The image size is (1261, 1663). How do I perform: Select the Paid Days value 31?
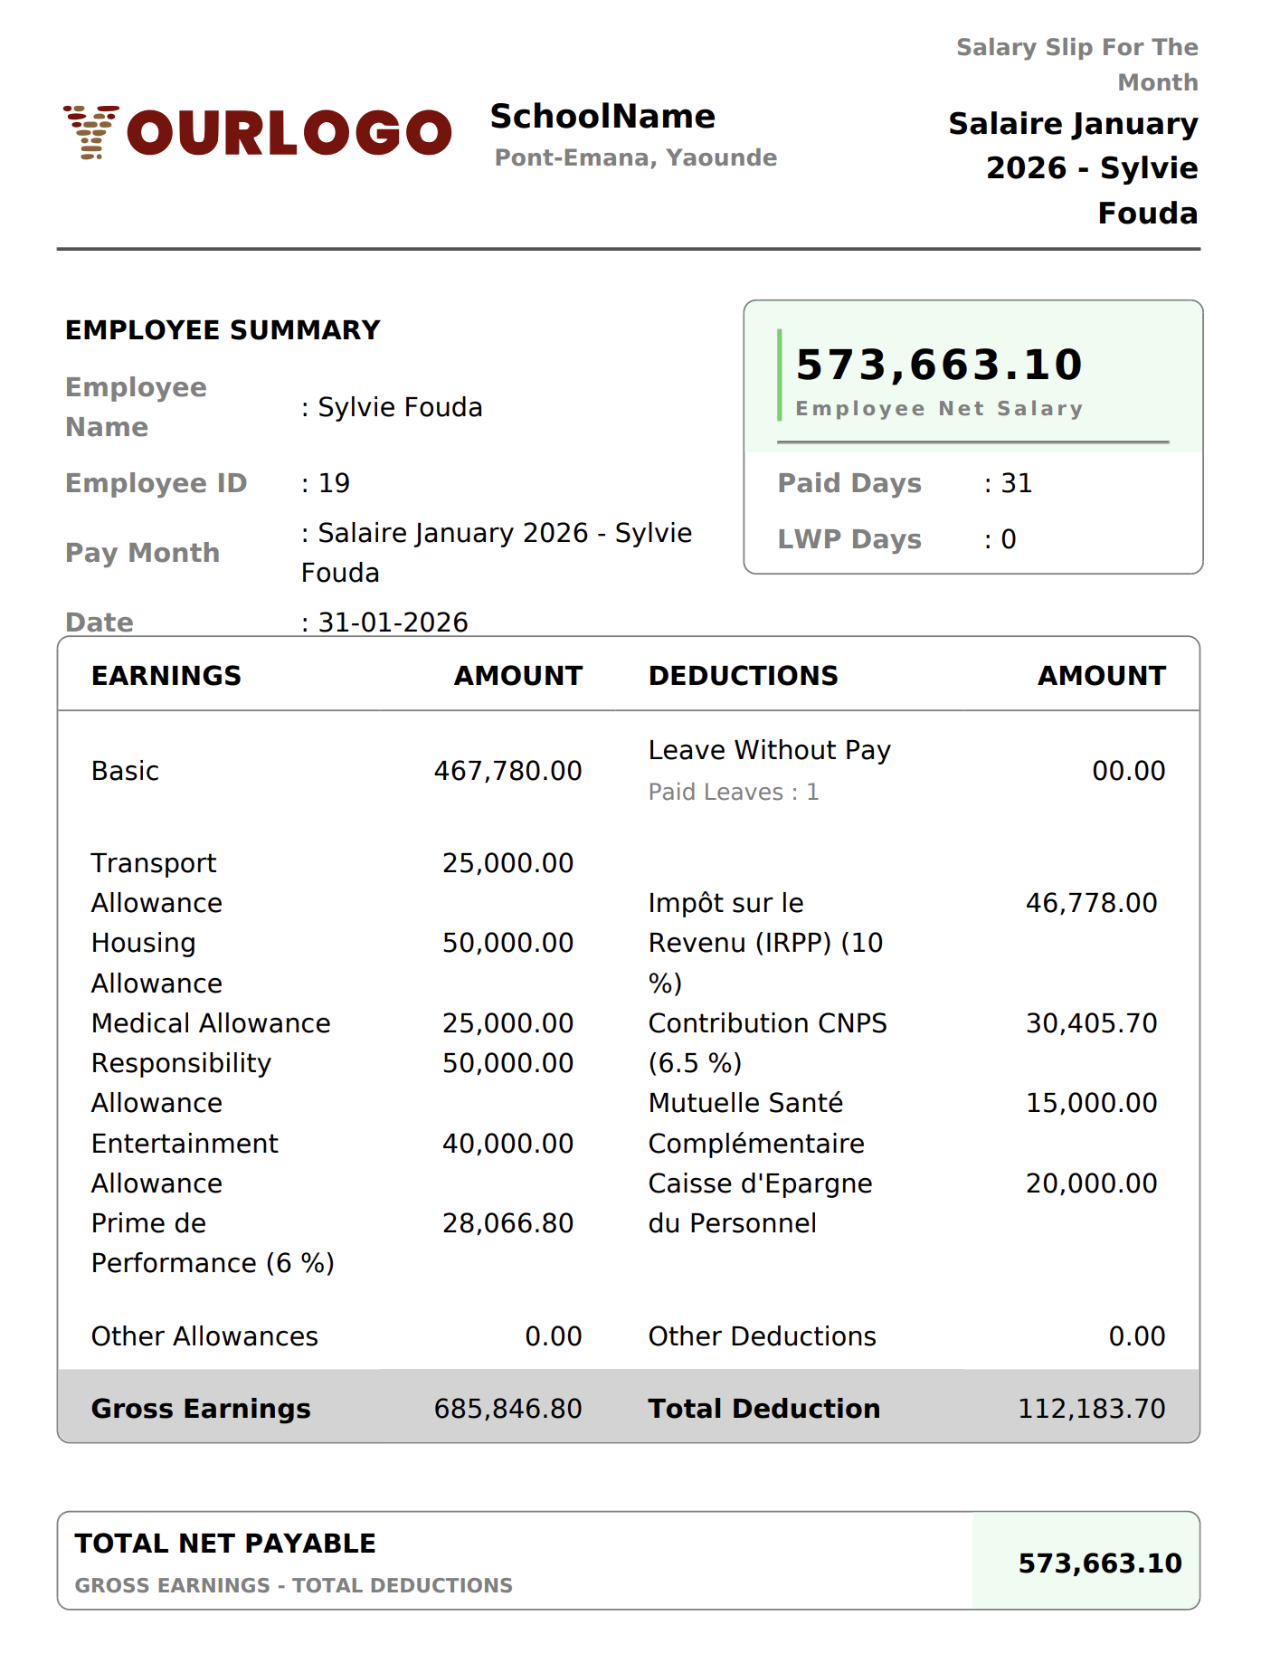tap(1016, 483)
